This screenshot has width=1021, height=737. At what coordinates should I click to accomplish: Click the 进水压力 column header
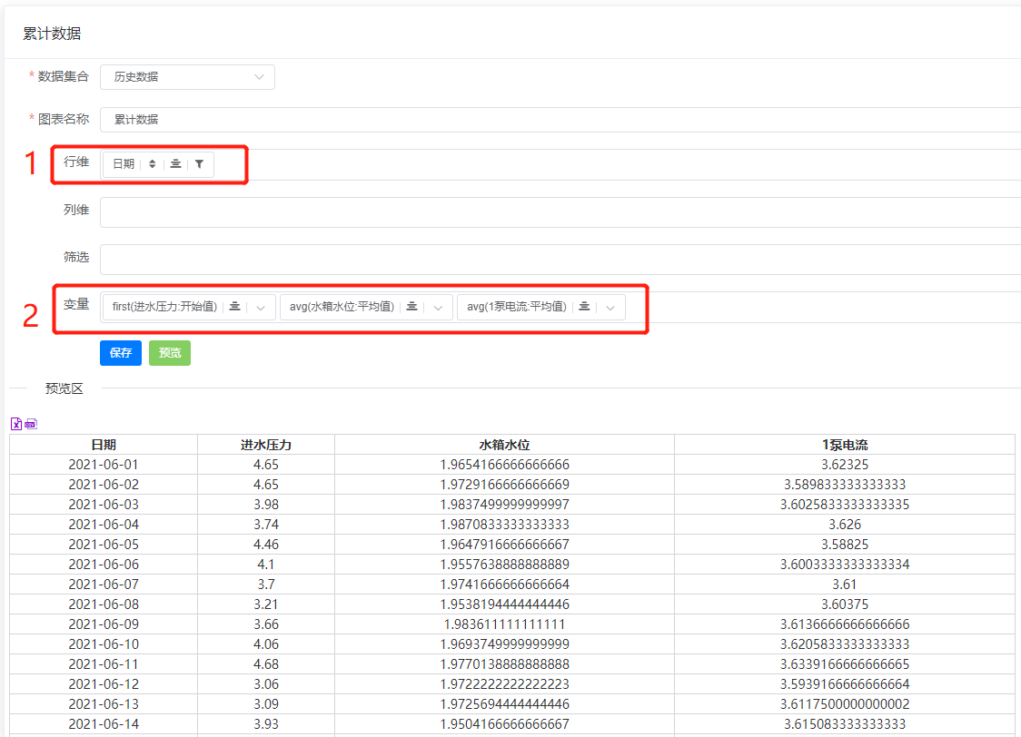point(265,445)
